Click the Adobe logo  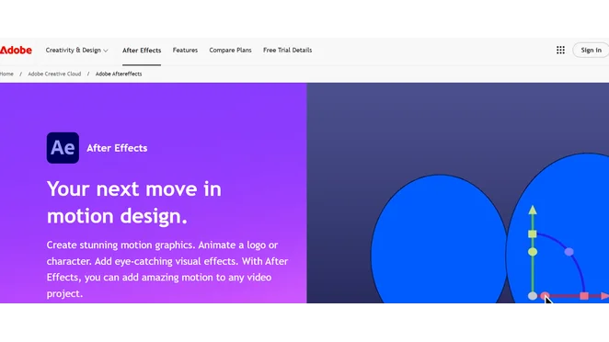click(x=16, y=50)
